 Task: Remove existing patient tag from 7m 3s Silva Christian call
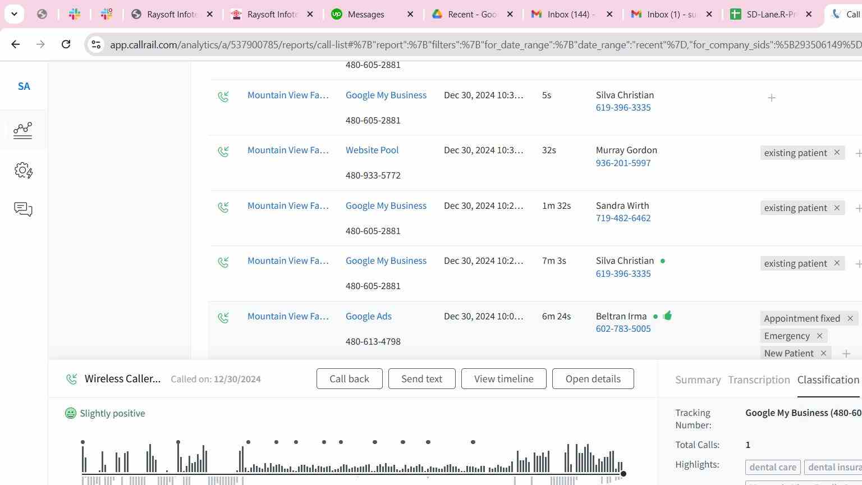pos(837,263)
